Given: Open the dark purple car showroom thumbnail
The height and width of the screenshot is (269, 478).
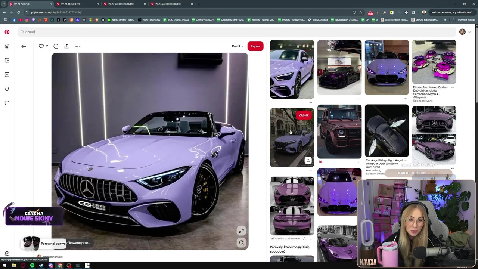Looking at the screenshot, I should (339, 67).
